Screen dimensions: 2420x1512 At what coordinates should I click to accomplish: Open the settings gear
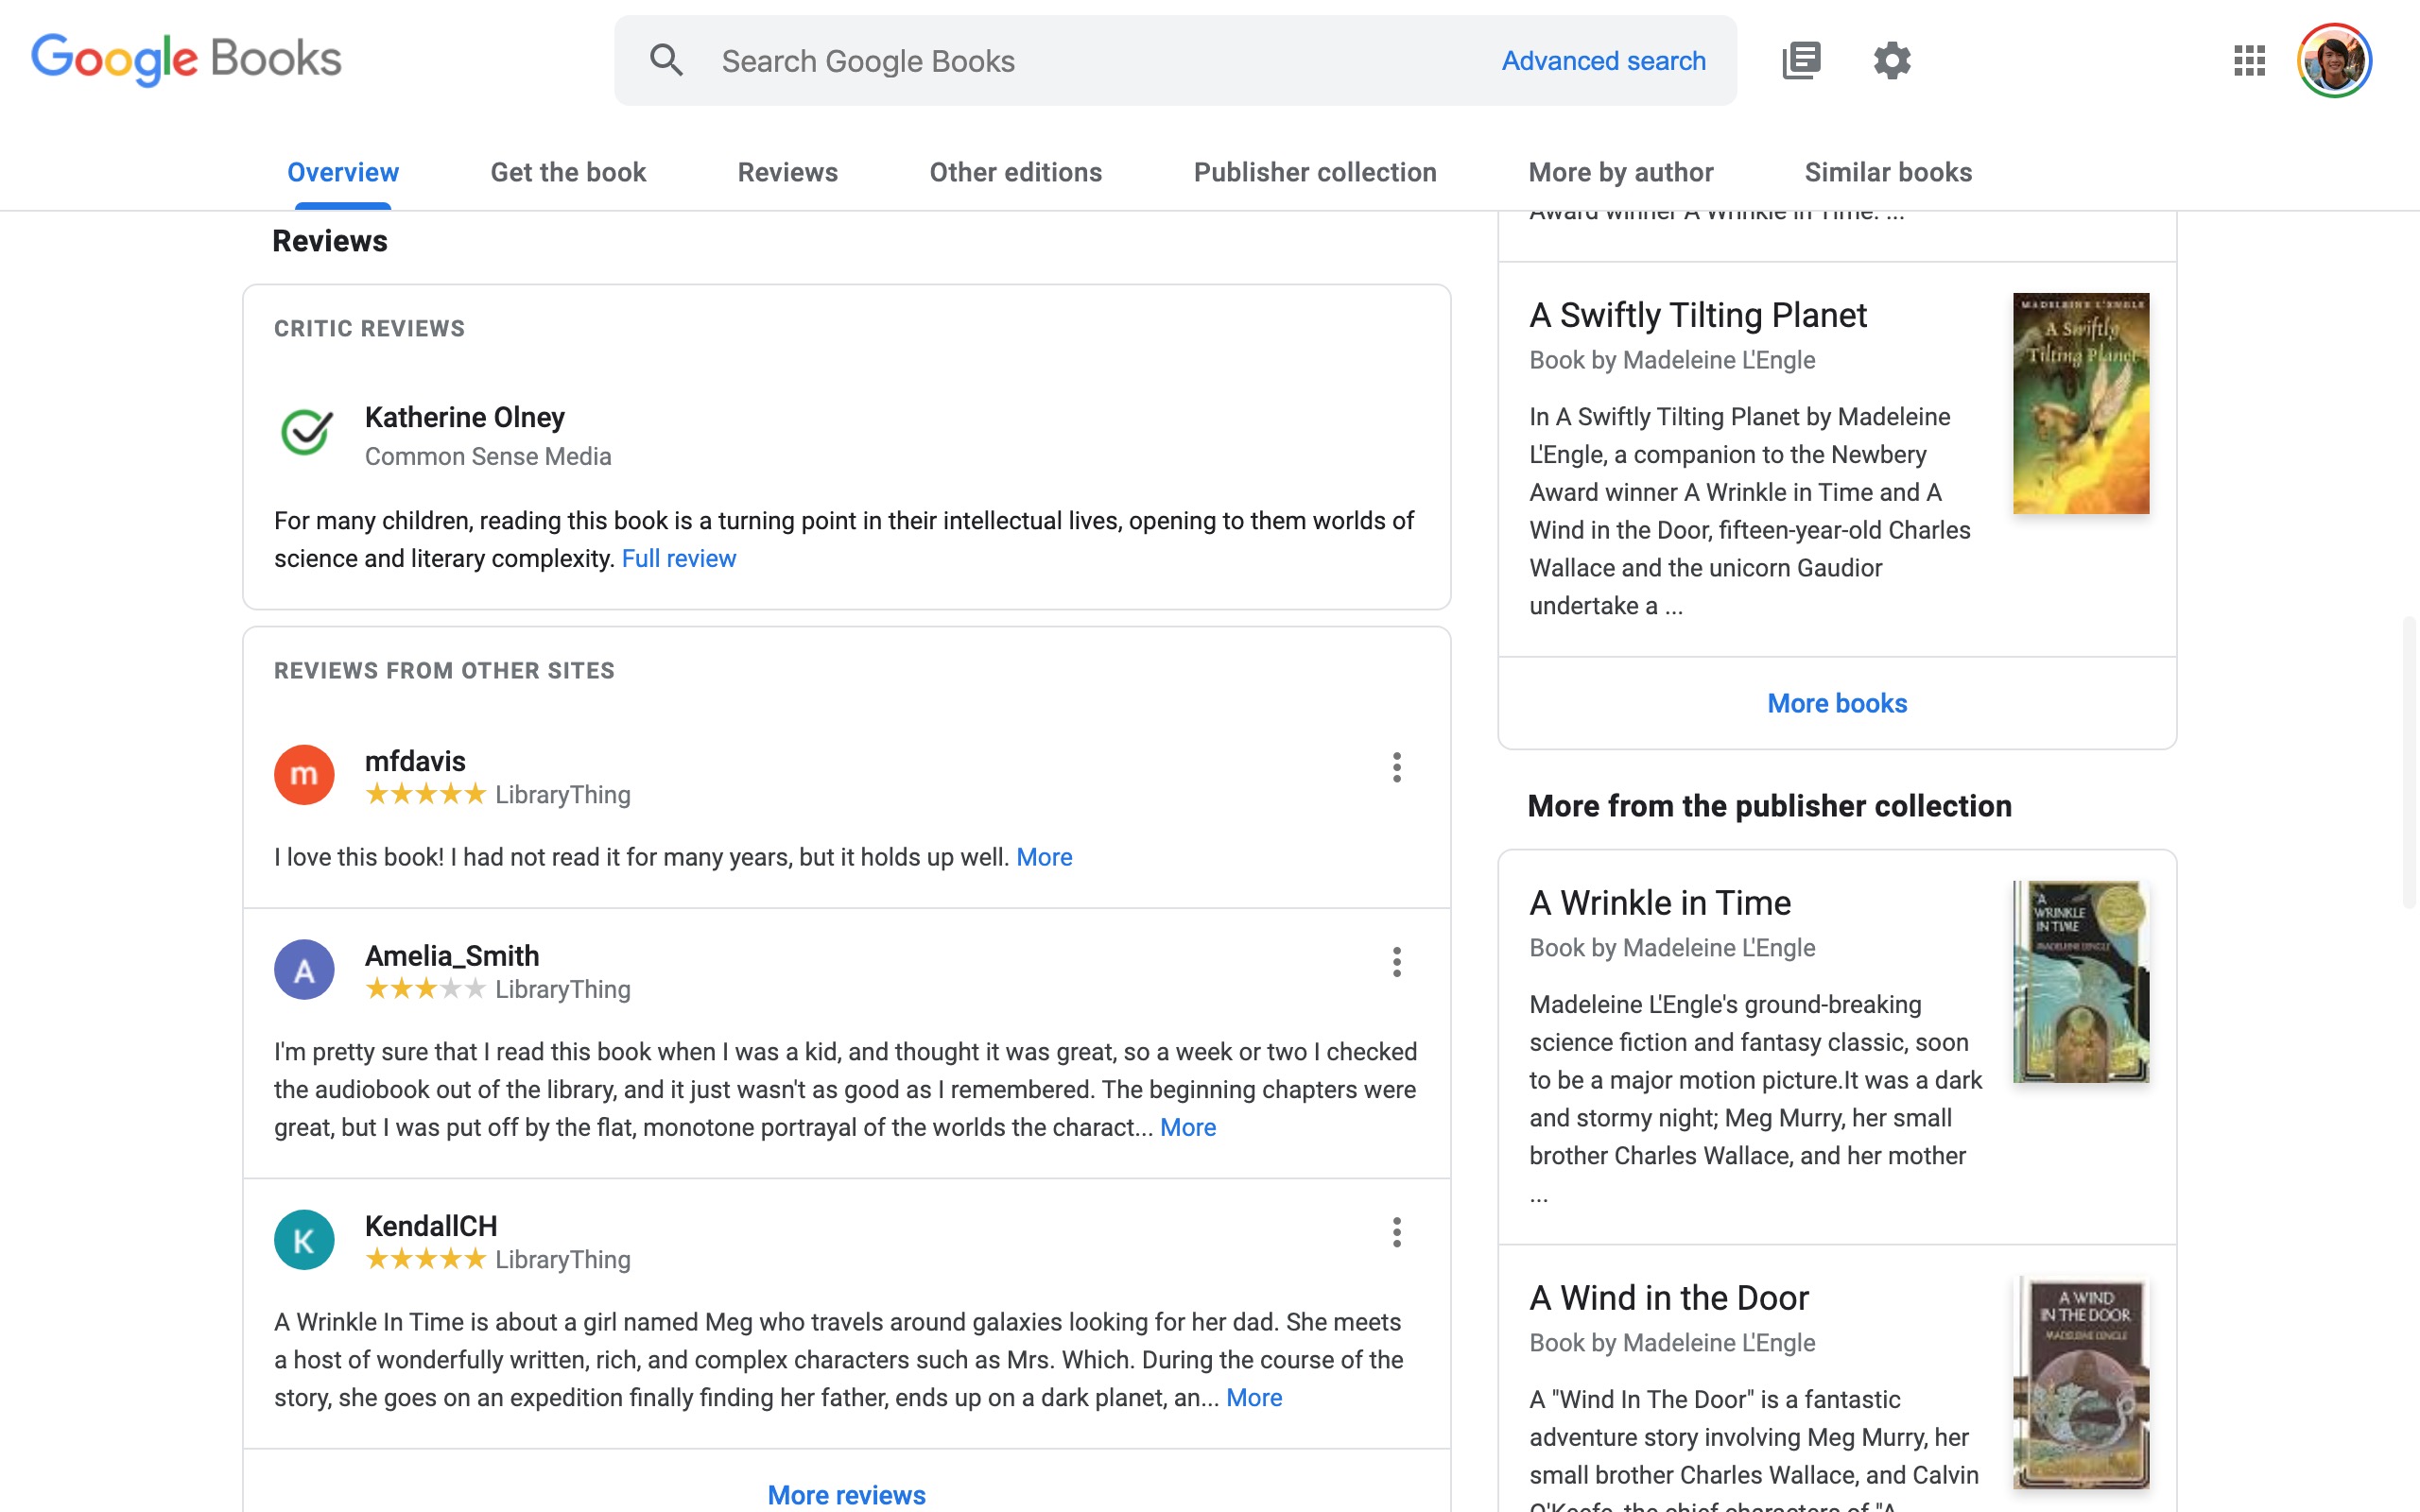[x=1892, y=60]
